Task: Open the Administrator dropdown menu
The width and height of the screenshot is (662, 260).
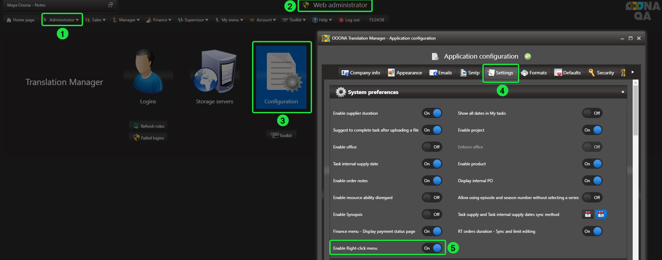Action: [x=62, y=20]
